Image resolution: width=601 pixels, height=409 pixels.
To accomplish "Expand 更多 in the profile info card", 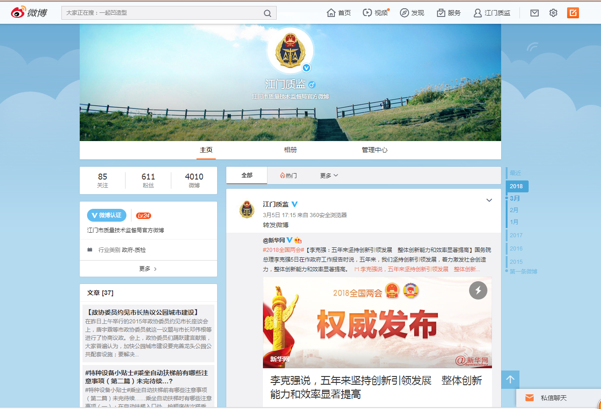I will (148, 268).
